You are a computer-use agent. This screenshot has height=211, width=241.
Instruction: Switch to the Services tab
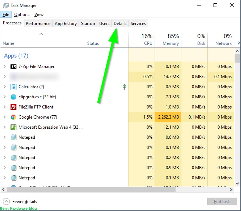click(138, 23)
